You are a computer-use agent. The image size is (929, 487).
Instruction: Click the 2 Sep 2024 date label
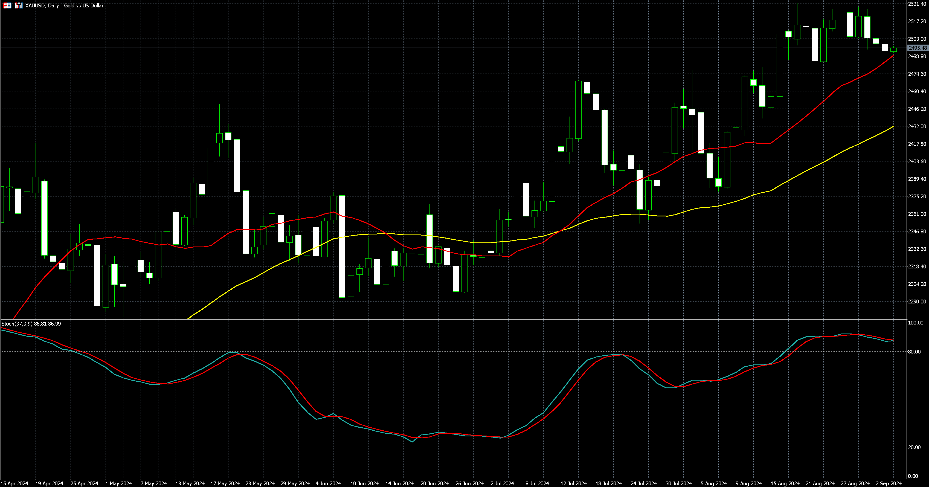tap(889, 483)
